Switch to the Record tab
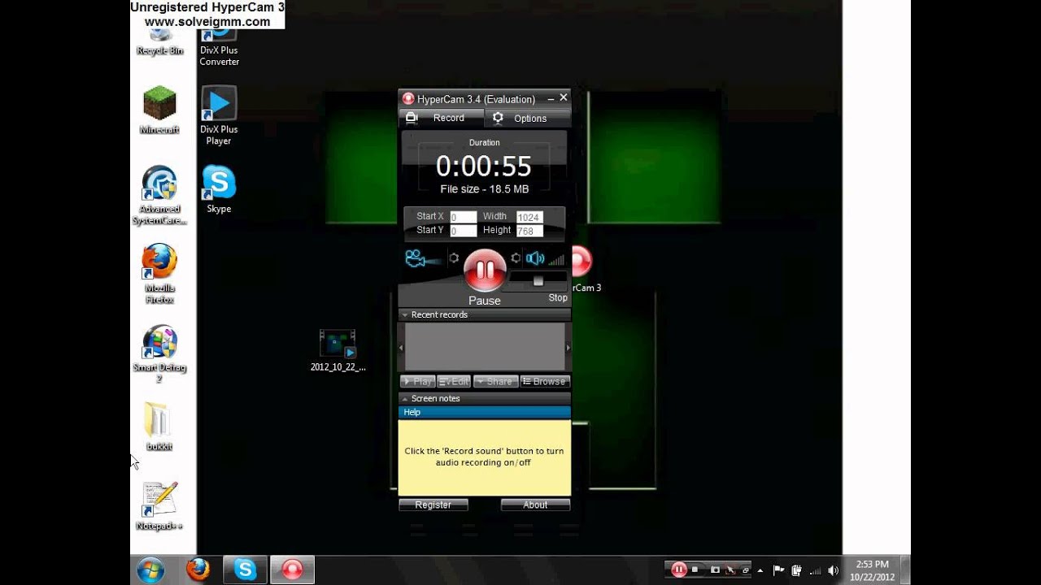 tap(441, 118)
